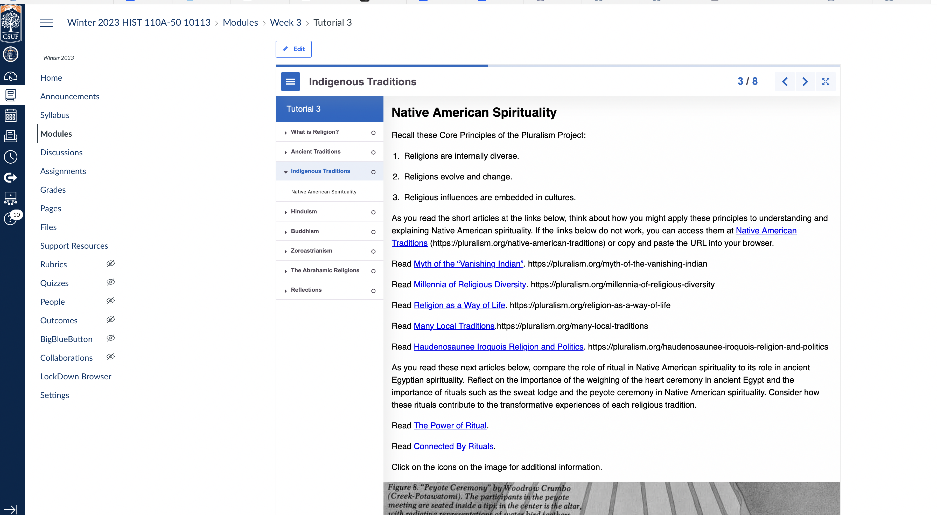Click the tutorial progress bar
Viewport: 937px width, 515px height.
[558, 66]
